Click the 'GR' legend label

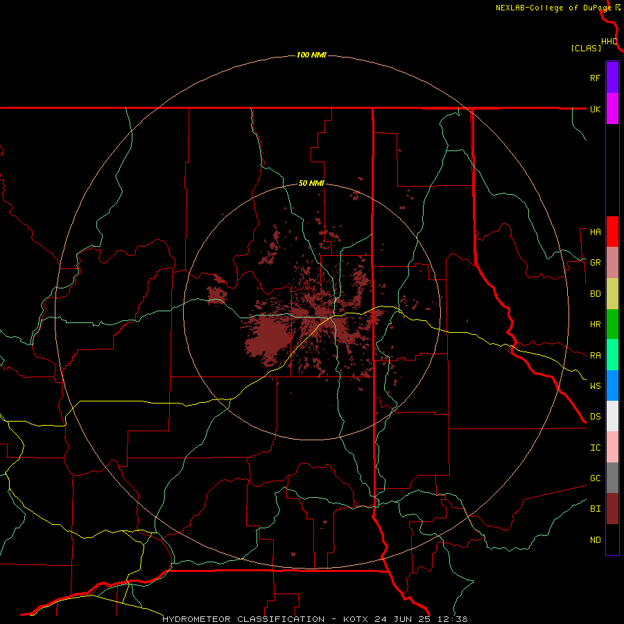[x=595, y=263]
